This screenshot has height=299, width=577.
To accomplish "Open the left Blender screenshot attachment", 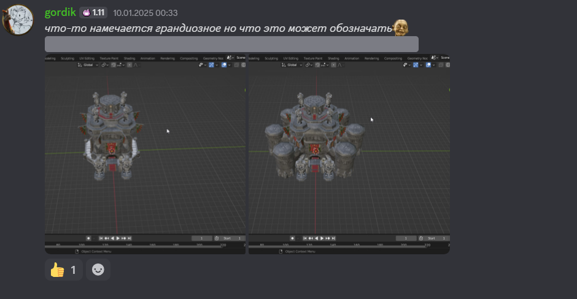I will tap(145, 154).
